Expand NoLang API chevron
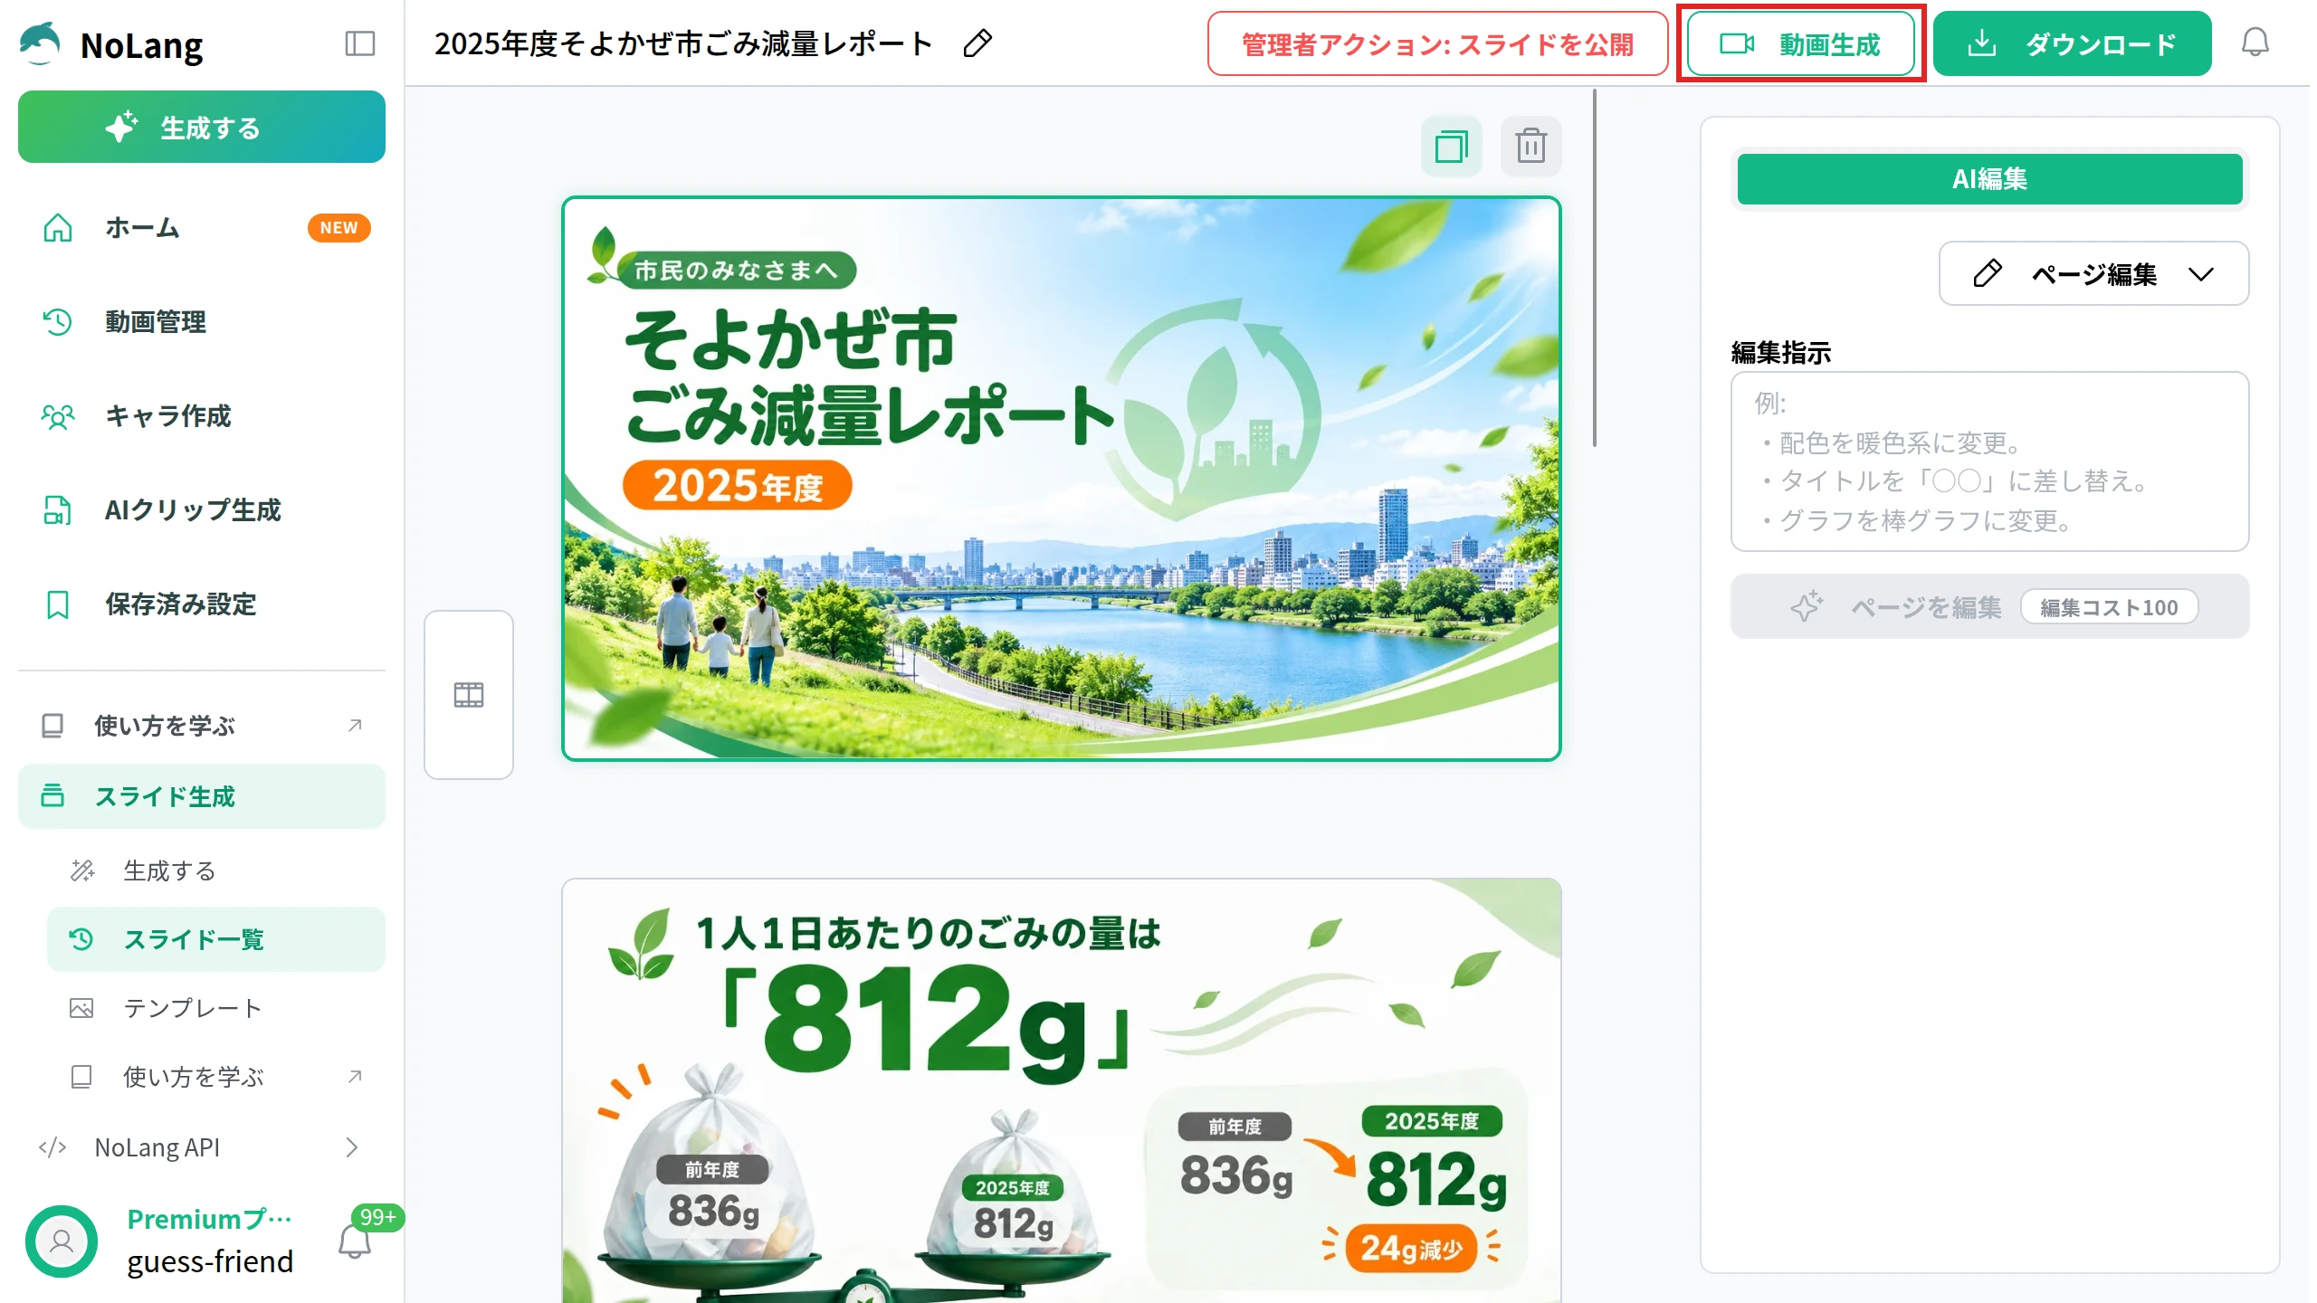This screenshot has height=1303, width=2317. click(x=352, y=1147)
